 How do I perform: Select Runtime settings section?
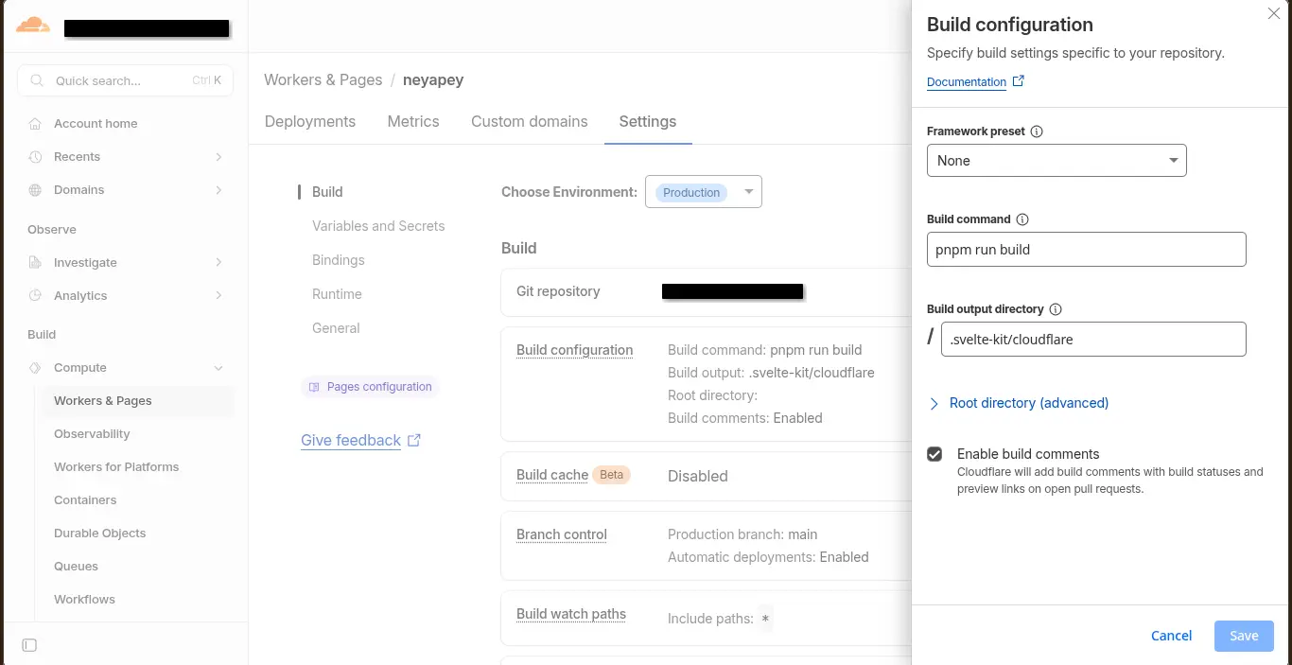[x=337, y=294]
